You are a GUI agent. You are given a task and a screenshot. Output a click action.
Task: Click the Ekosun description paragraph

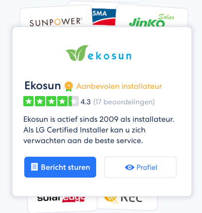coord(99,130)
